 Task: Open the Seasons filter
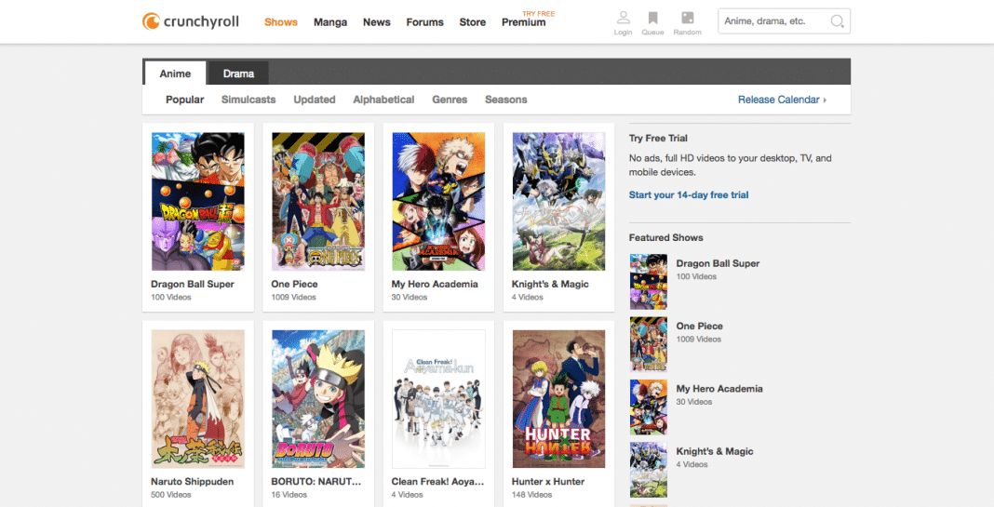pyautogui.click(x=506, y=100)
